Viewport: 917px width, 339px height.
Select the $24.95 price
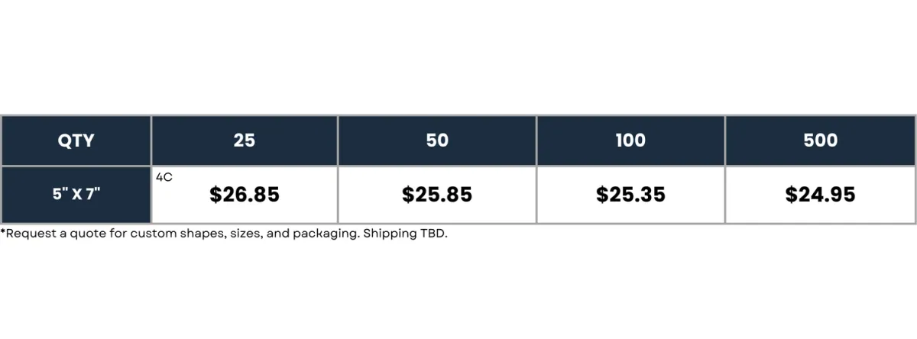821,195
